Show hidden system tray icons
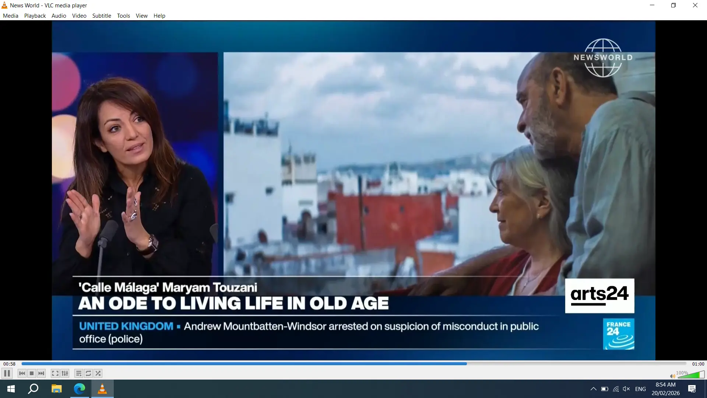Screen dimensions: 707x398 click(594, 389)
